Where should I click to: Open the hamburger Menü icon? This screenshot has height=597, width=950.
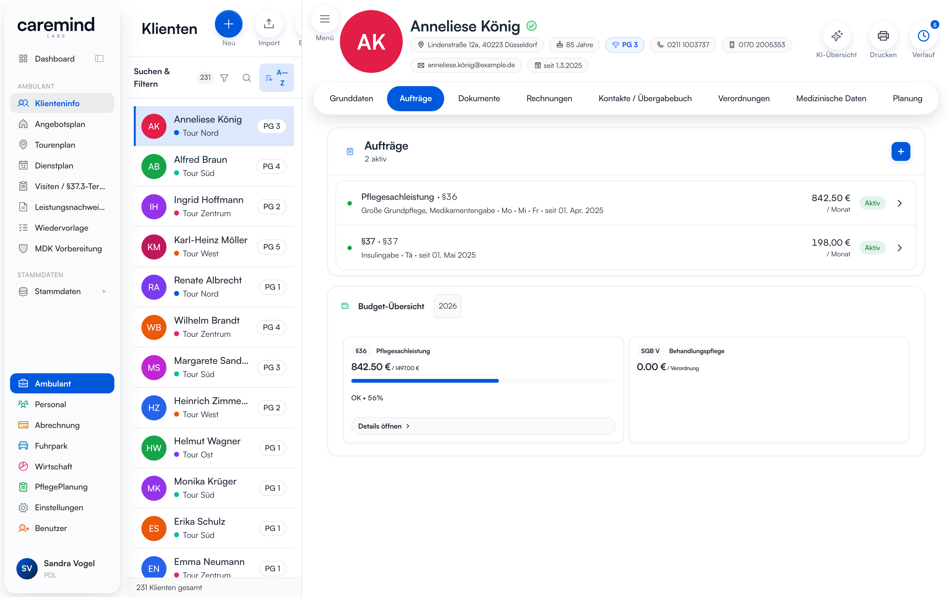point(324,19)
